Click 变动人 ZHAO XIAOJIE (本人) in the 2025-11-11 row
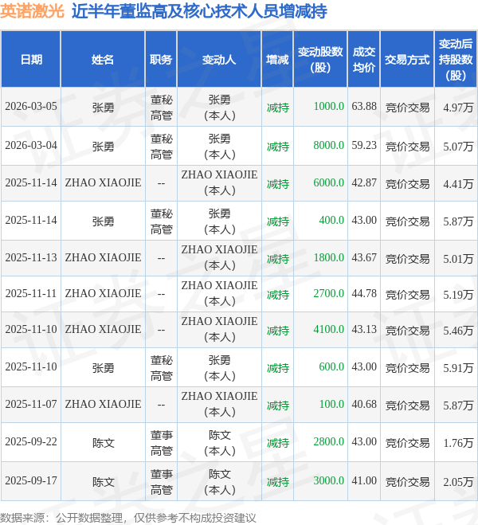This screenshot has height=525, width=478. click(219, 293)
